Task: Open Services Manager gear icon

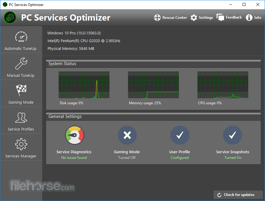Action: click(21, 144)
